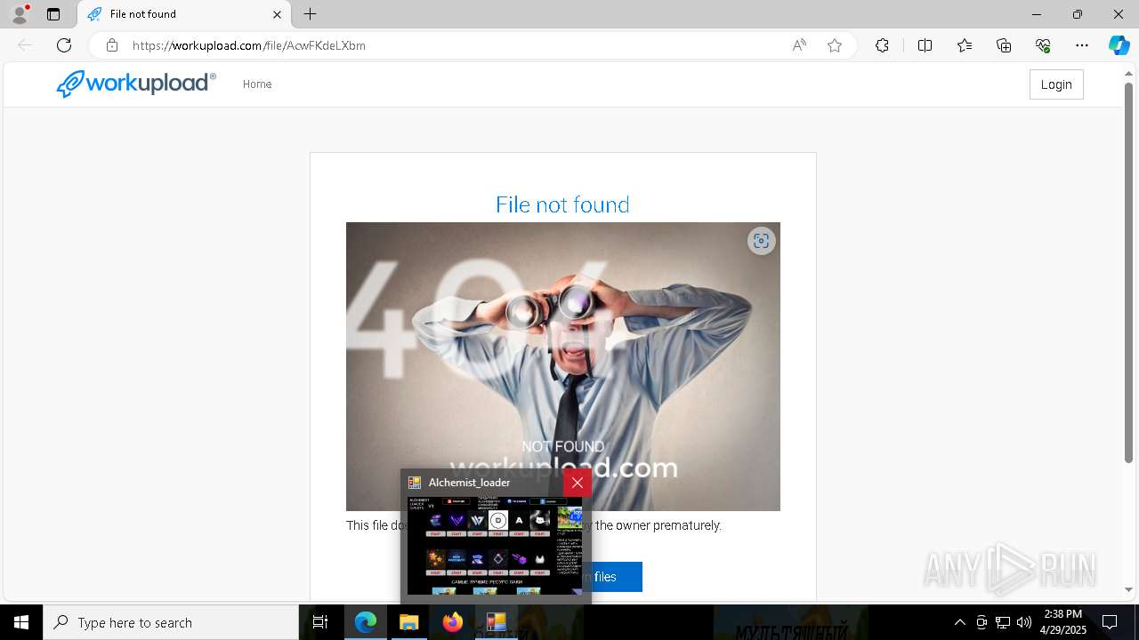Viewport: 1139px width, 640px height.
Task: Switch to Microsoft Edge in taskbar
Action: (366, 622)
